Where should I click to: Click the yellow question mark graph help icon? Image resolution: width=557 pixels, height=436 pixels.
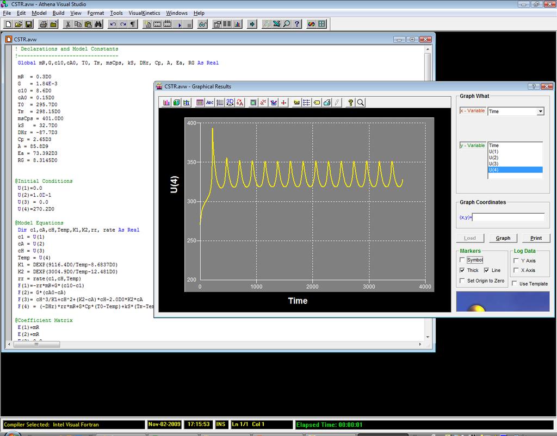tap(350, 103)
